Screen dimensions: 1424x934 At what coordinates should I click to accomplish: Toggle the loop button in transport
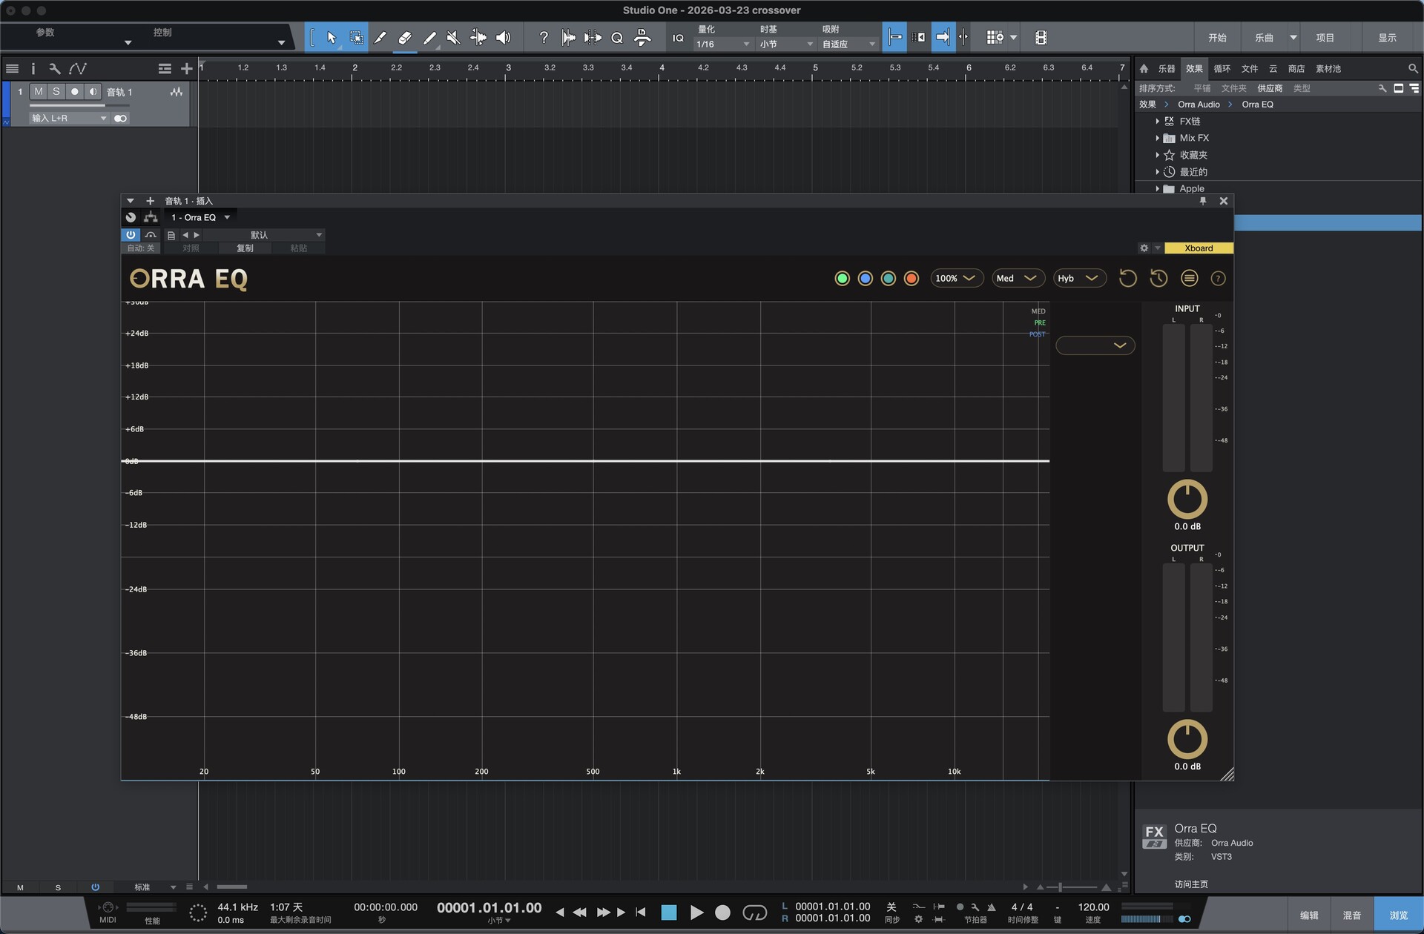pos(754,913)
